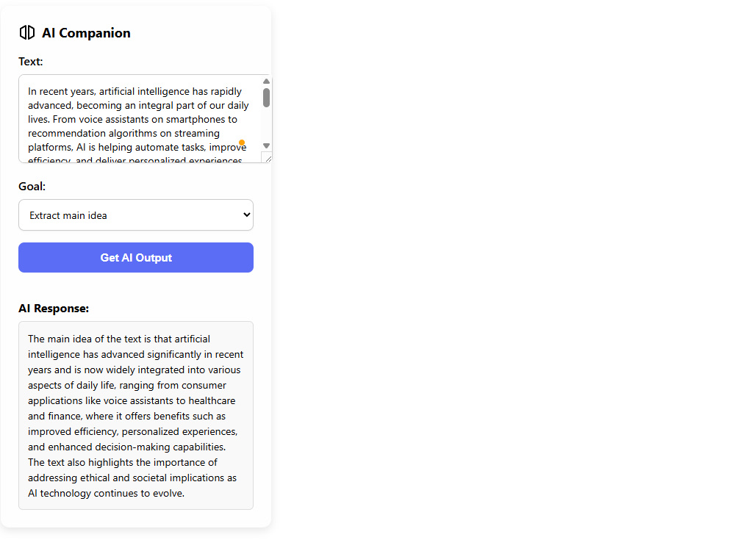Click the AI Companion heading text
735x551 pixels.
tap(86, 33)
